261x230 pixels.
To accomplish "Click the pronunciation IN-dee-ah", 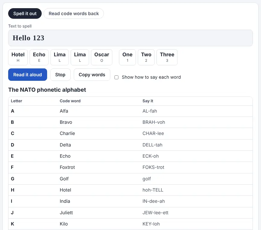I will pos(153,201).
